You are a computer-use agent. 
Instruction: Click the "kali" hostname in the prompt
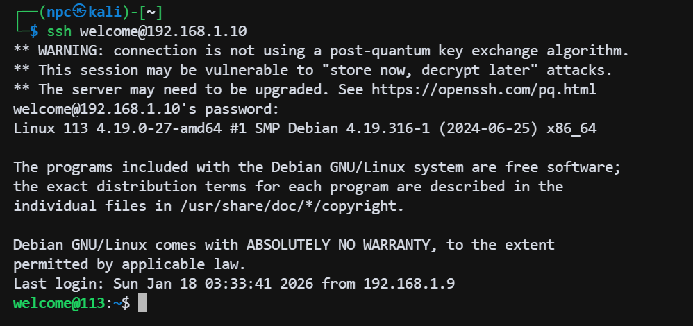point(106,12)
